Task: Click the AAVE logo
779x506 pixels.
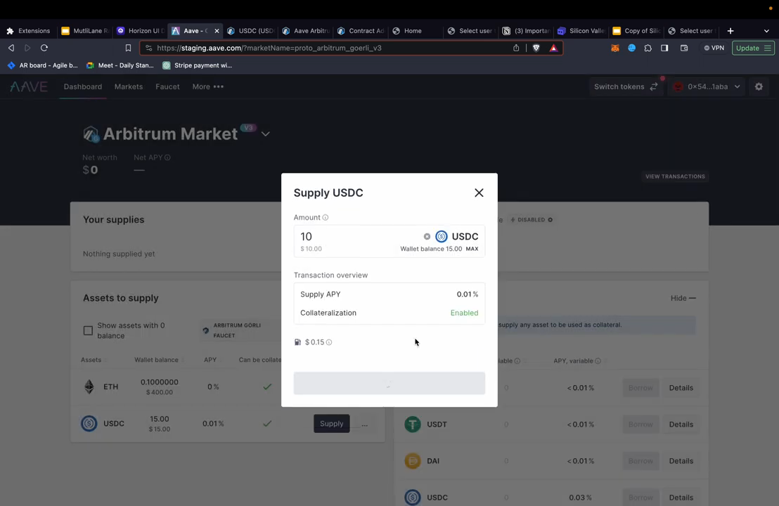Action: click(x=29, y=86)
